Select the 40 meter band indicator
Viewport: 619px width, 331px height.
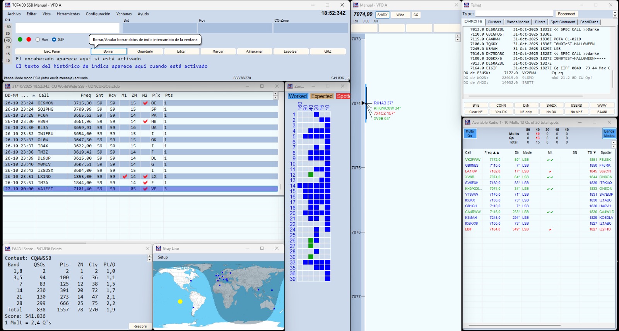pyautogui.click(x=8, y=40)
